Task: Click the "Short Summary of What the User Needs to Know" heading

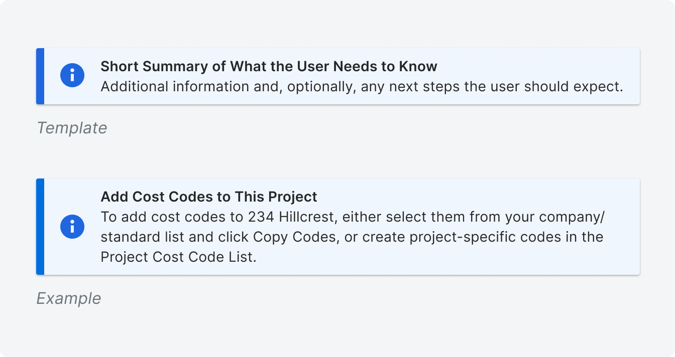Action: (x=269, y=66)
